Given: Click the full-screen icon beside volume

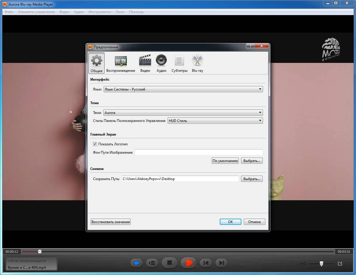Looking at the screenshot, I should pyautogui.click(x=340, y=264).
